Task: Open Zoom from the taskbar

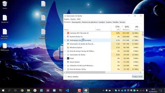Action: [x=54, y=90]
